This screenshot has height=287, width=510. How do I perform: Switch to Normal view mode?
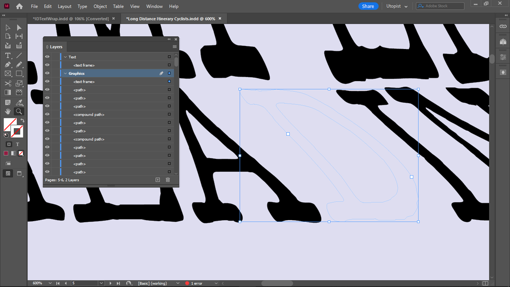tap(8, 174)
